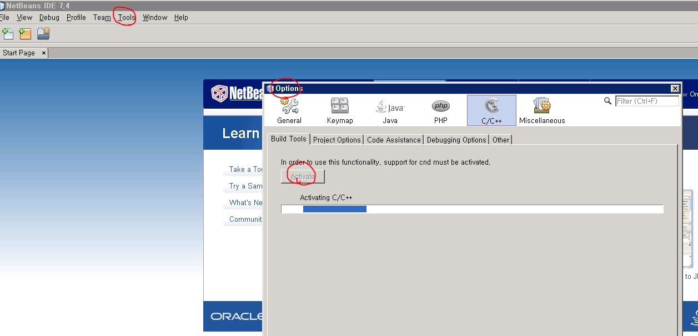Select the C/C++ options category
Viewport: 698px width, 336px height.
coord(491,110)
